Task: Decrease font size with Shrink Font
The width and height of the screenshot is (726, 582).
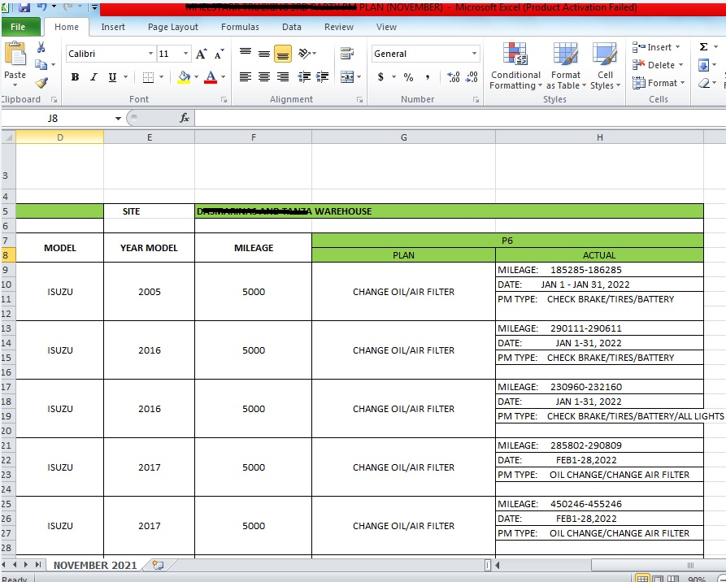Action: (x=219, y=54)
